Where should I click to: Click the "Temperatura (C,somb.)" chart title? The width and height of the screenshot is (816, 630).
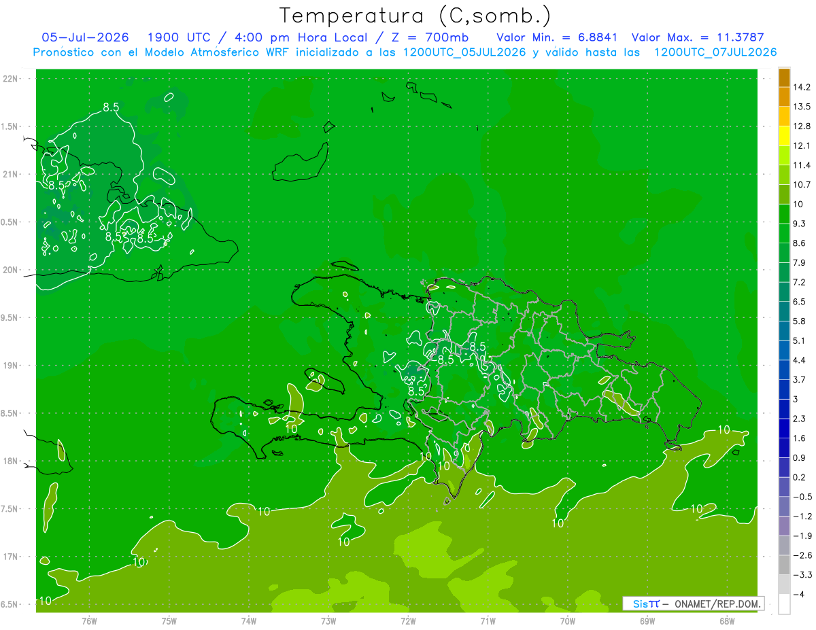pos(415,16)
